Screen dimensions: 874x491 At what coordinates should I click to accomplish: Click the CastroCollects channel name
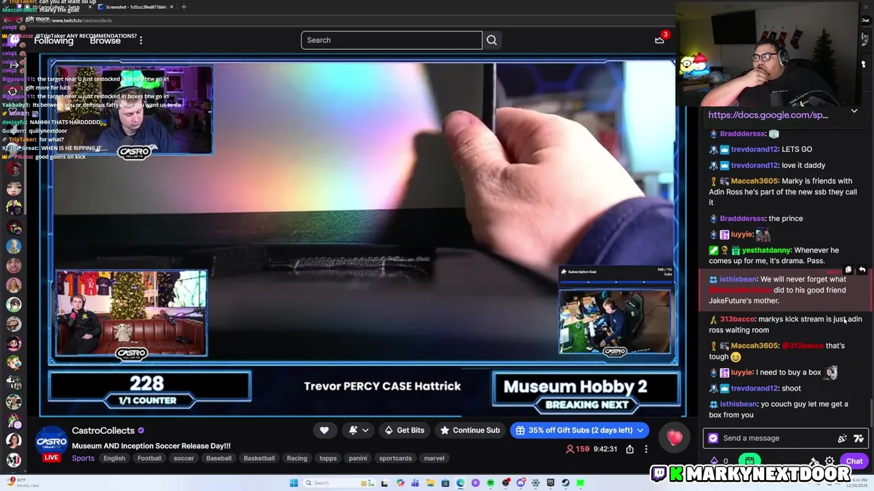click(x=103, y=430)
